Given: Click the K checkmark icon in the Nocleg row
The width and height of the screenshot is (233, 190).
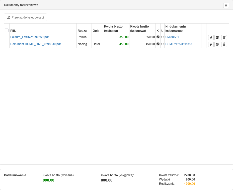Looking at the screenshot, I should coord(158,44).
